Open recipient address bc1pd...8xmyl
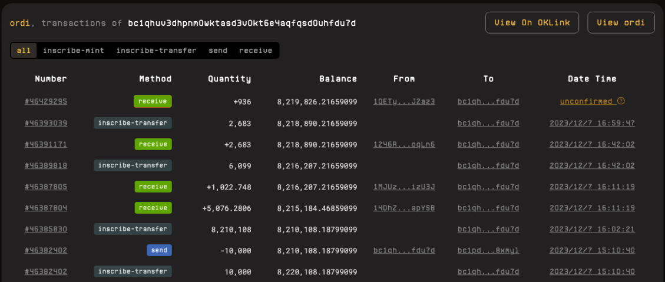665x282 pixels. 488,251
